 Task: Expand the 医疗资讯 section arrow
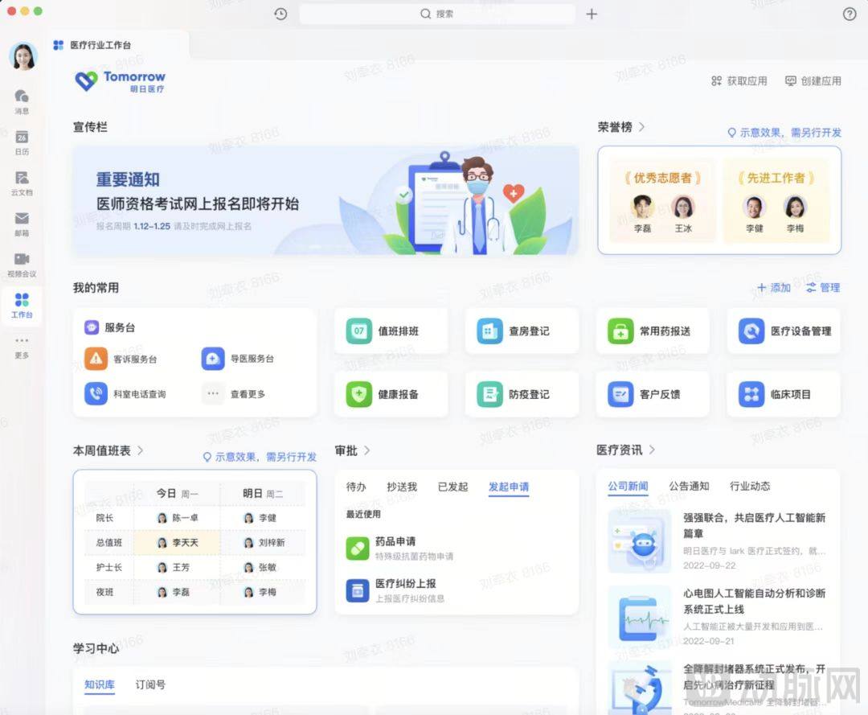652,450
